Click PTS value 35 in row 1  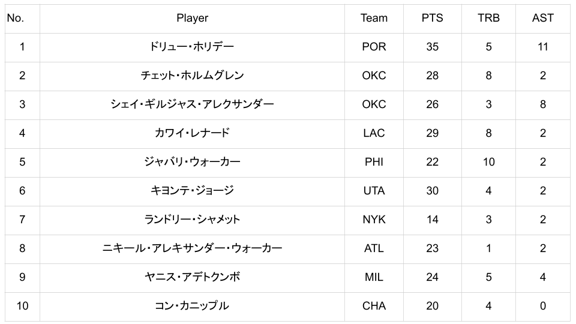[432, 47]
